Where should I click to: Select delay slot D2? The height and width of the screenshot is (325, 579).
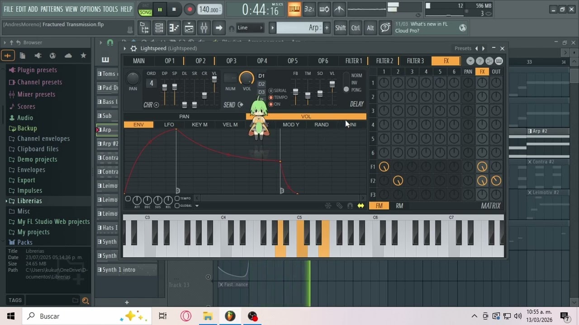click(261, 84)
